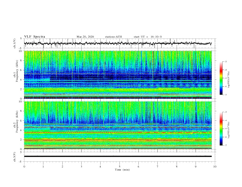This screenshot has width=242, height=187.
Task: Click the time-axis tick label "9"
Action: (x=196, y=167)
